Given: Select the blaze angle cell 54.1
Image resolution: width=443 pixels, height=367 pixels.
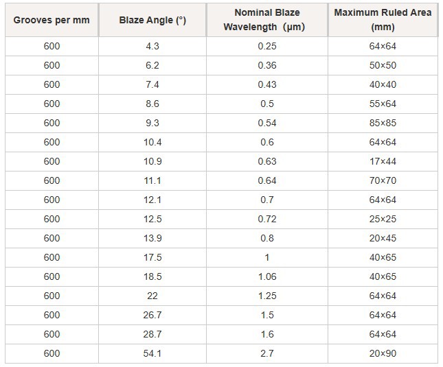Looking at the screenshot, I should [x=152, y=353].
